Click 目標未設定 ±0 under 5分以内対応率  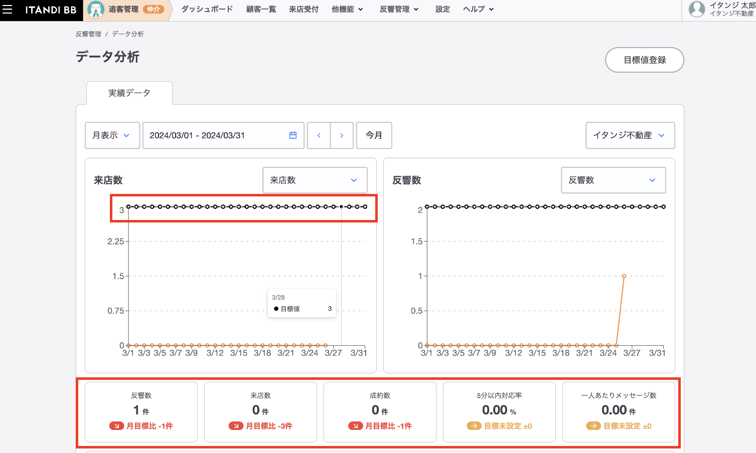(508, 426)
